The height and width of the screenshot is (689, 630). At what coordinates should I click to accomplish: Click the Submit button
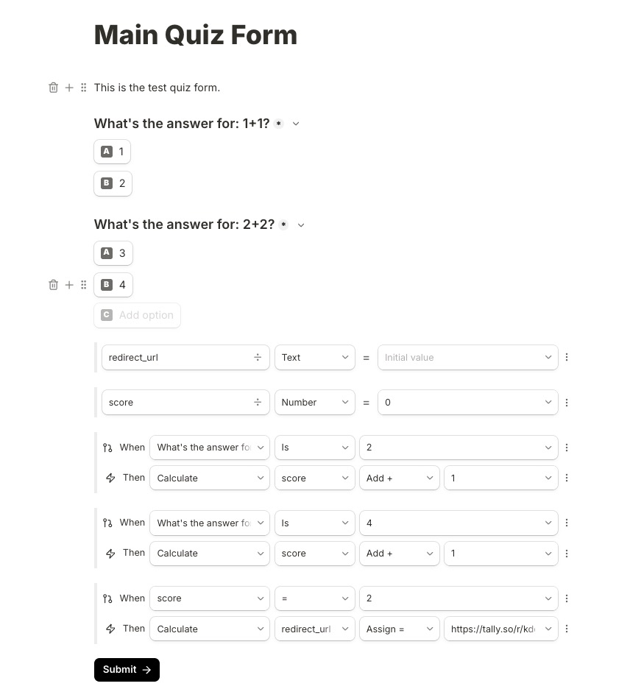[127, 669]
